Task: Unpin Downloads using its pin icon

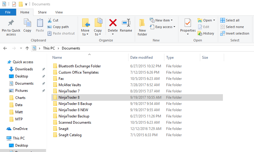Action: coord(44,69)
